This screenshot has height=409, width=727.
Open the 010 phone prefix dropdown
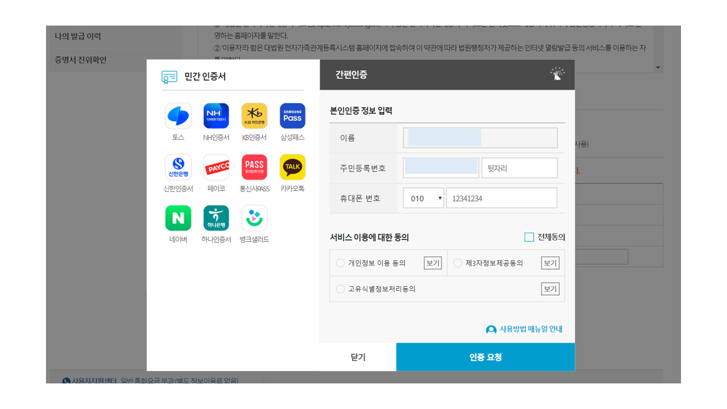pyautogui.click(x=423, y=198)
